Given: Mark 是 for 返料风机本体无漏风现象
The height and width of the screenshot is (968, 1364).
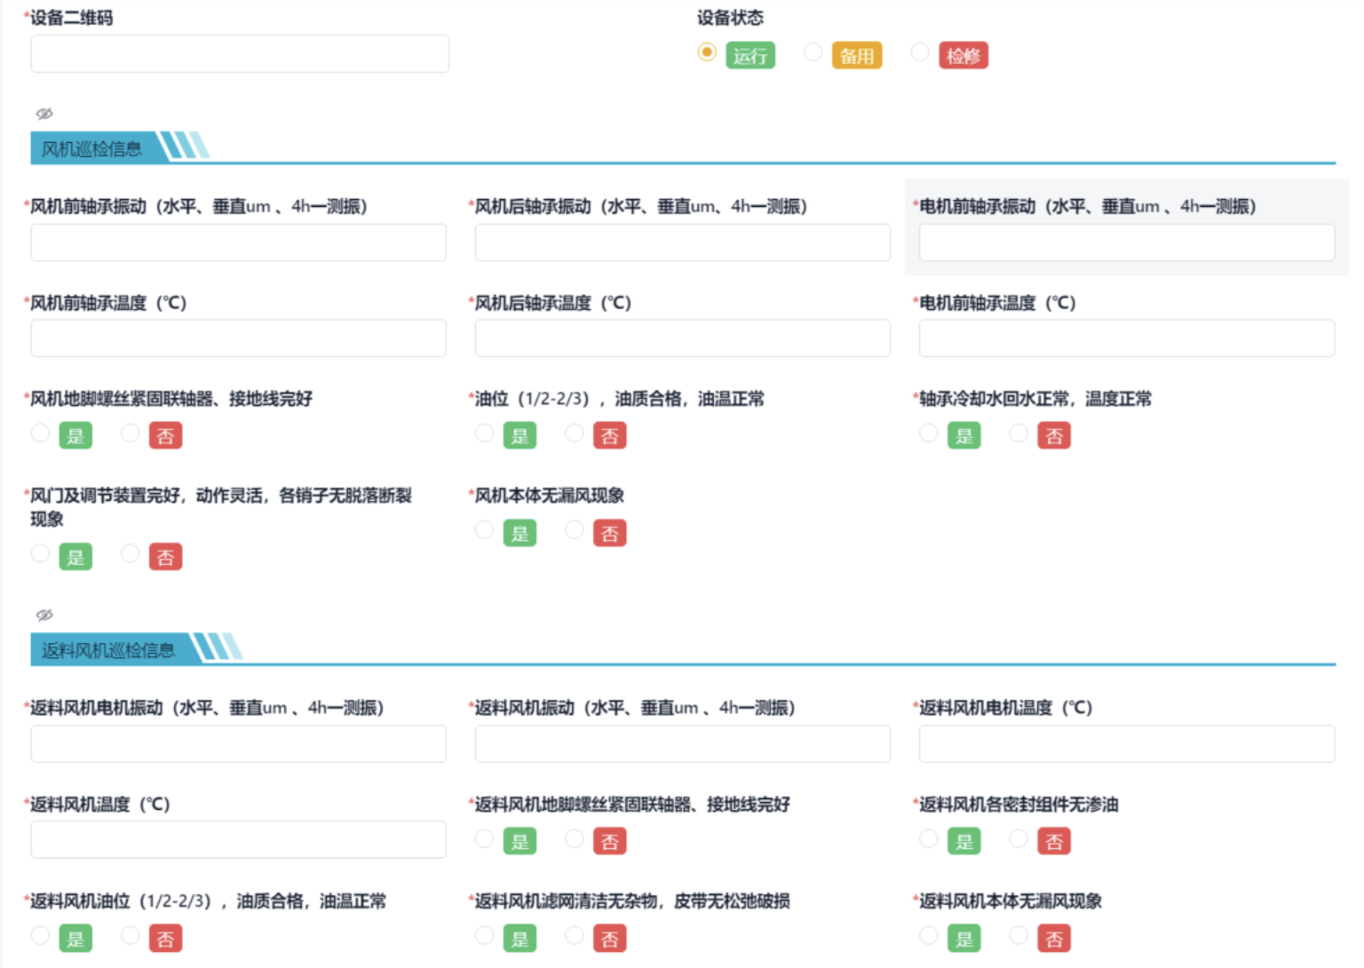Looking at the screenshot, I should click(x=928, y=935).
